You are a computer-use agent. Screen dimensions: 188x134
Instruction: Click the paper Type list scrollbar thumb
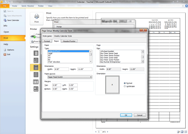(91, 54)
